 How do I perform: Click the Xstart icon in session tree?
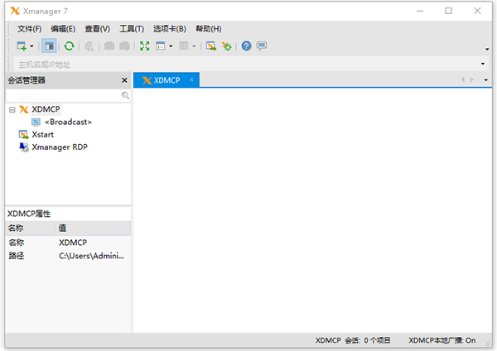tap(23, 135)
